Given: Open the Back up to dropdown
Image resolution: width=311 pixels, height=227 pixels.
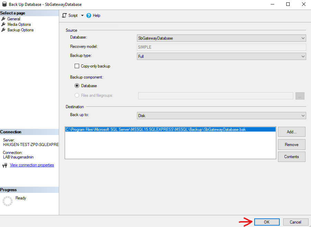Looking at the screenshot, I should tap(303, 115).
